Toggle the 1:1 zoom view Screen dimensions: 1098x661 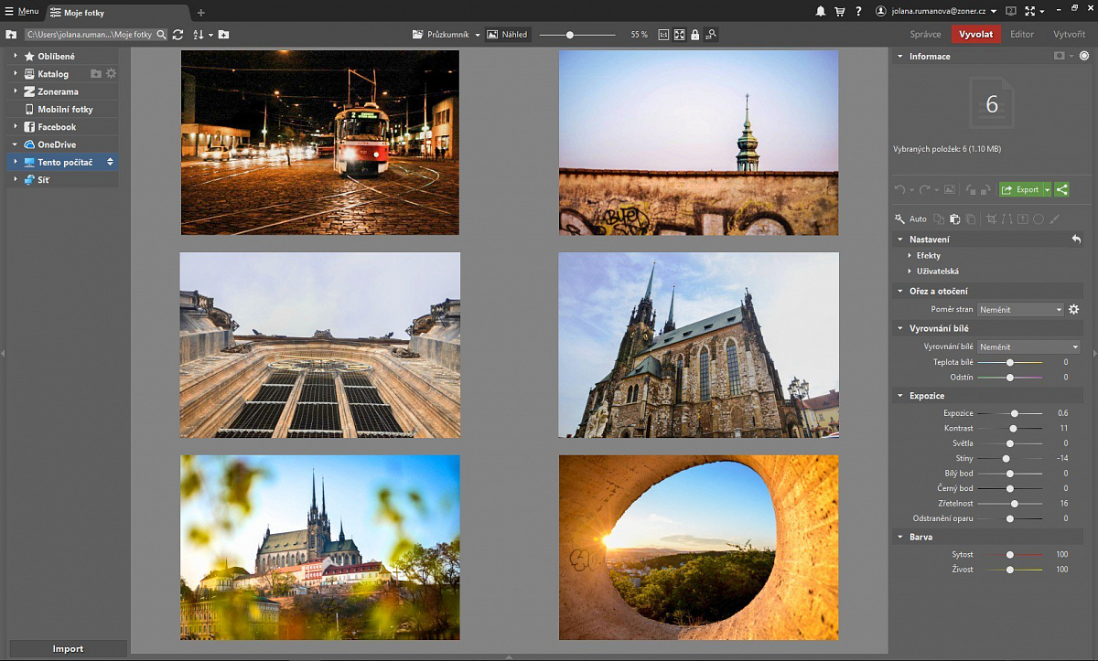(663, 34)
